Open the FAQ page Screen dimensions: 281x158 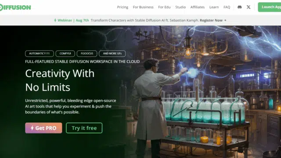tap(227, 7)
